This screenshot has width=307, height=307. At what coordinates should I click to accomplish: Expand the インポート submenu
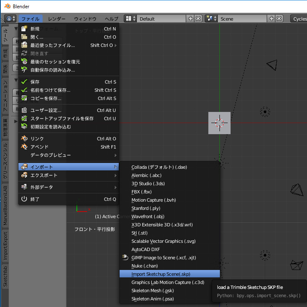69,167
